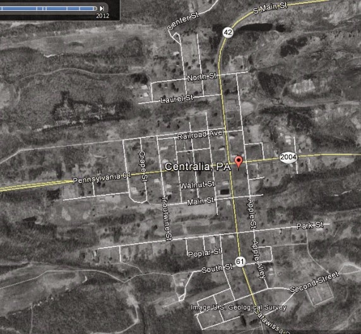361x334 pixels.
Task: Click the Railroad Ave label
Action: (x=199, y=135)
